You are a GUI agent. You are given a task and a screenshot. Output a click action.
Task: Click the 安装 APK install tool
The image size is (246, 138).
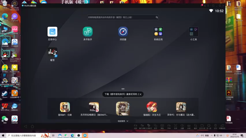coord(189,127)
